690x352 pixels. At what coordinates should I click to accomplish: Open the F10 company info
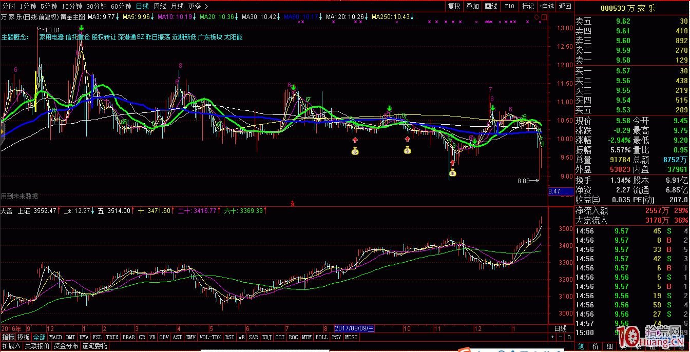coord(509,7)
